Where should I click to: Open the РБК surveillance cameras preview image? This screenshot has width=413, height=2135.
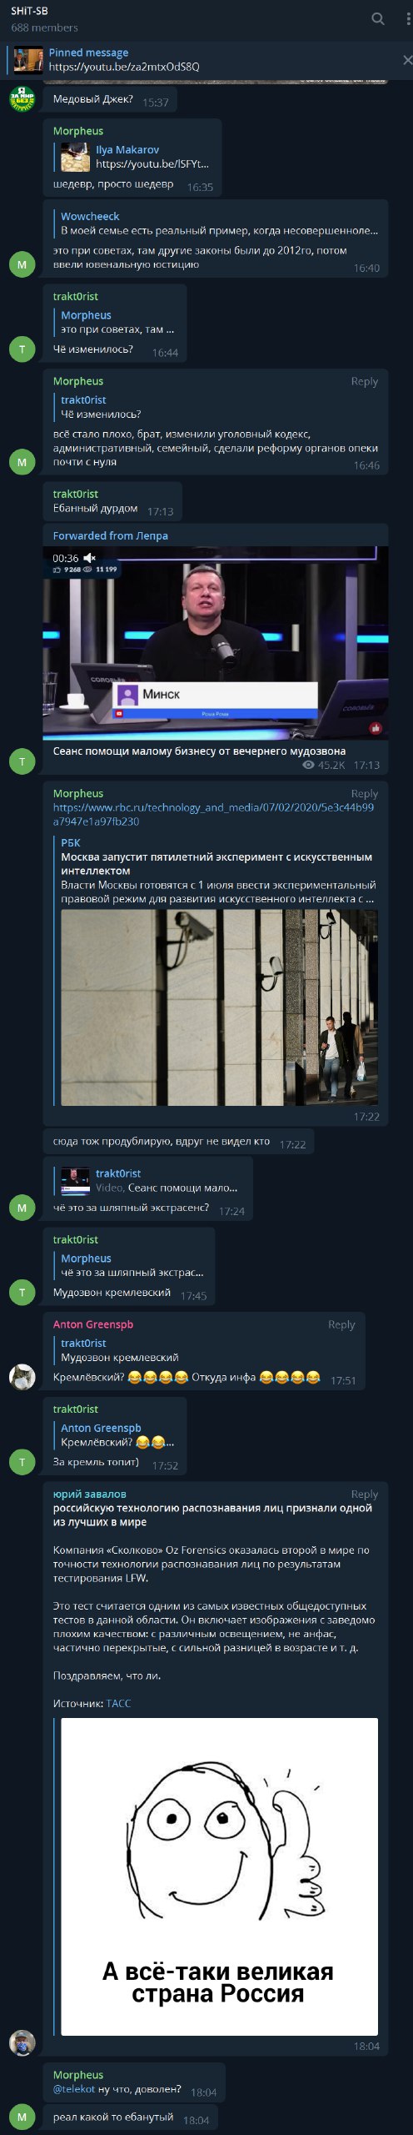point(219,1007)
